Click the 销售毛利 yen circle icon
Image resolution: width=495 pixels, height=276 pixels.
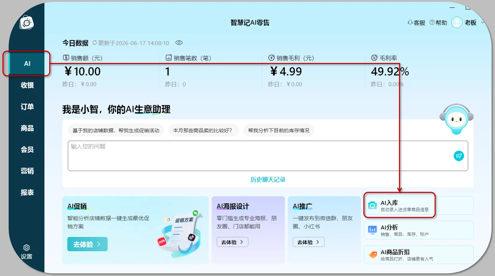[271, 58]
